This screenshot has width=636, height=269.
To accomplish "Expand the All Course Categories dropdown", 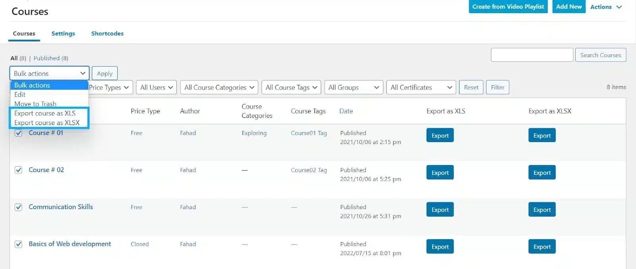I will point(219,87).
